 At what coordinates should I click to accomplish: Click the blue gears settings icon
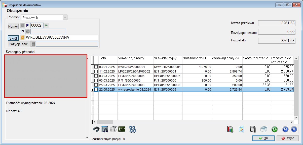tap(133, 129)
